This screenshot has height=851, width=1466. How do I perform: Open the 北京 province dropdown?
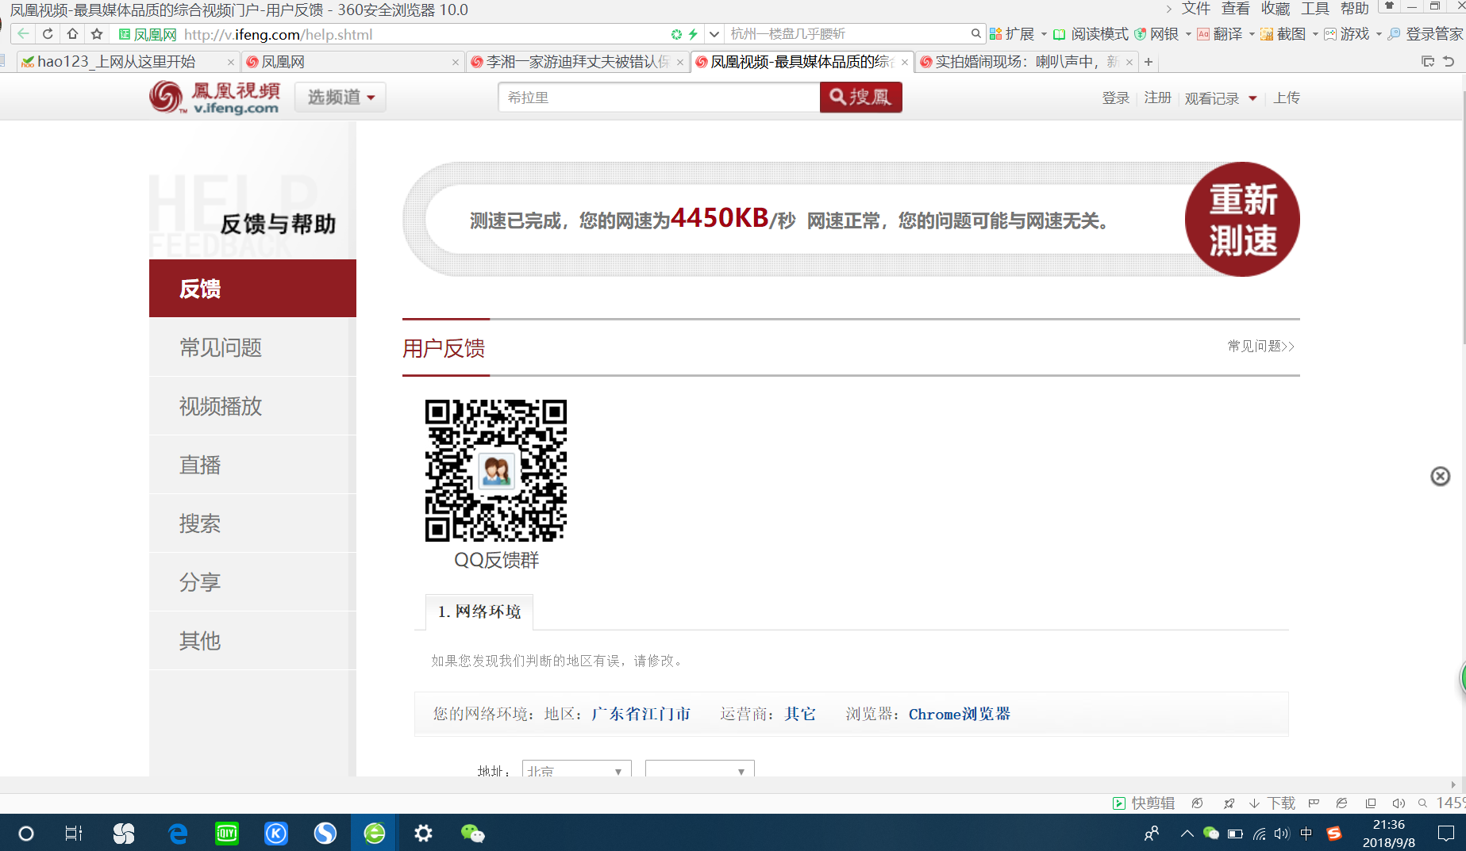coord(576,769)
